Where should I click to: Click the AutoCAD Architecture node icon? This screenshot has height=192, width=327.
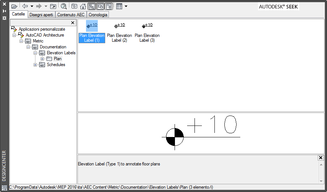click(21, 35)
